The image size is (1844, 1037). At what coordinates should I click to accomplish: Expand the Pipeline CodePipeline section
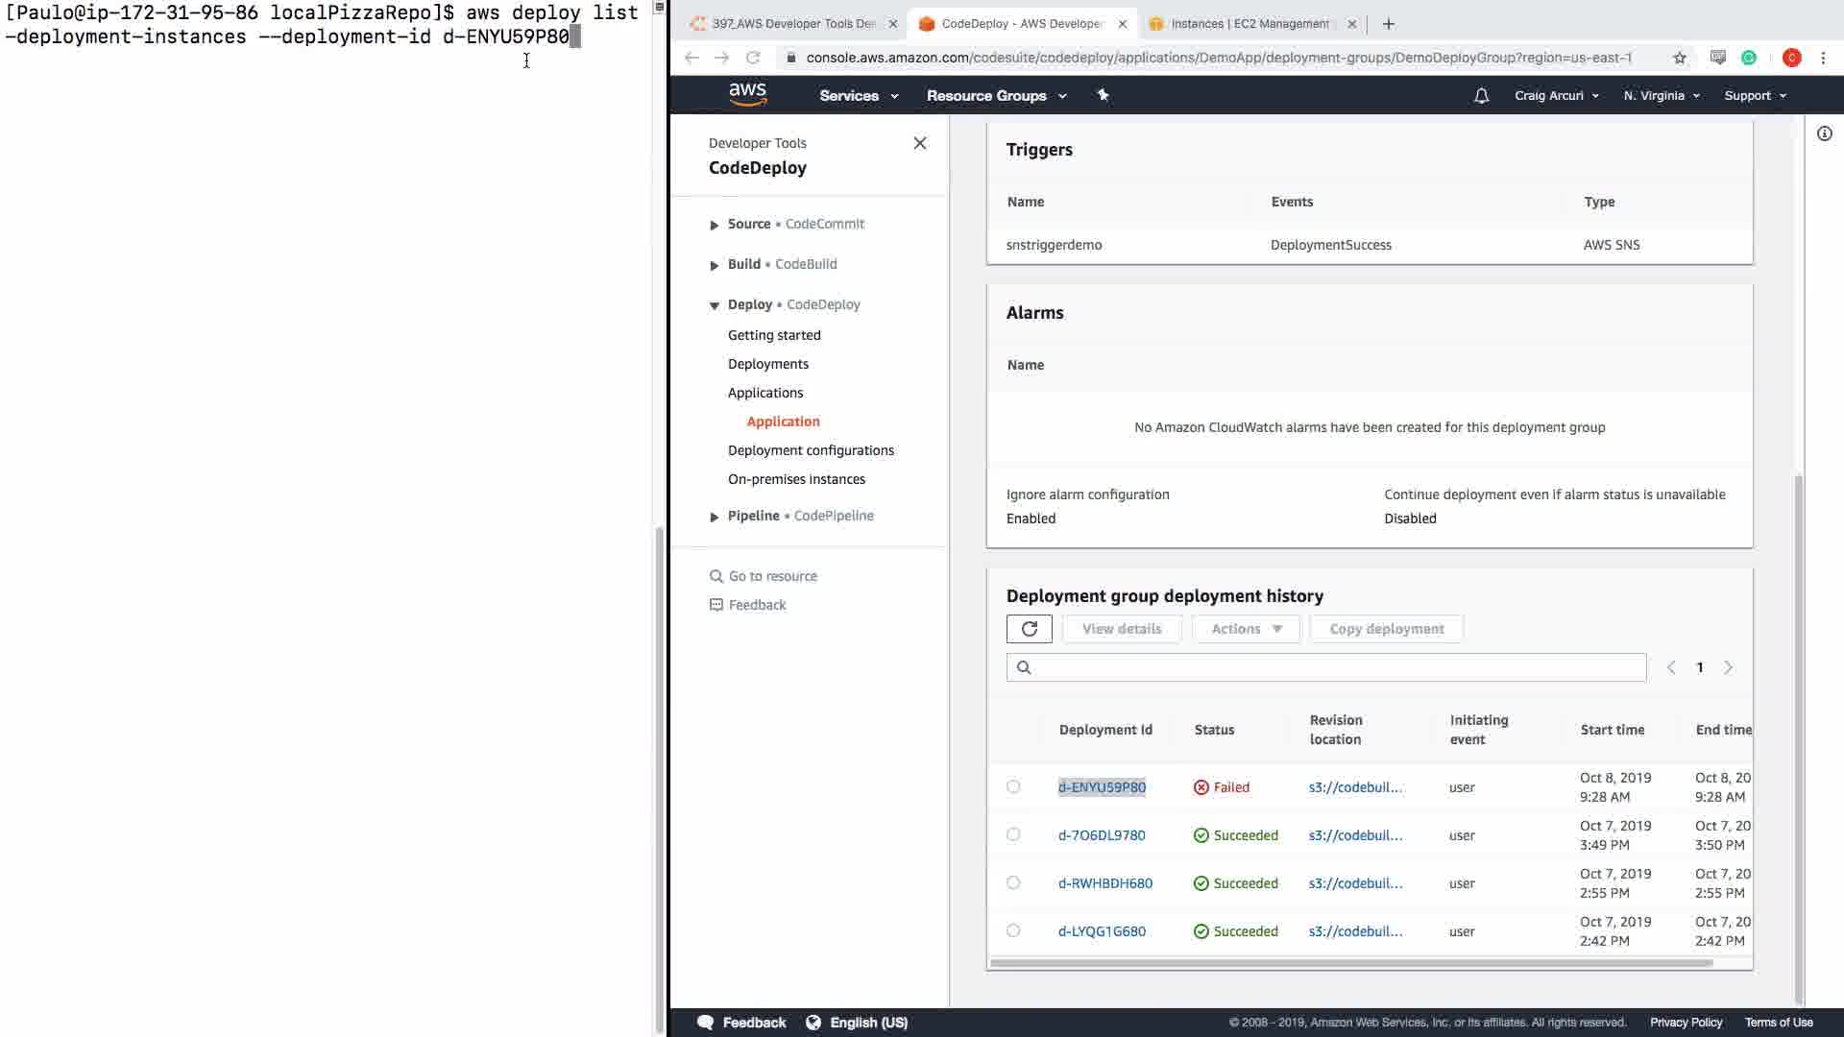click(x=714, y=517)
